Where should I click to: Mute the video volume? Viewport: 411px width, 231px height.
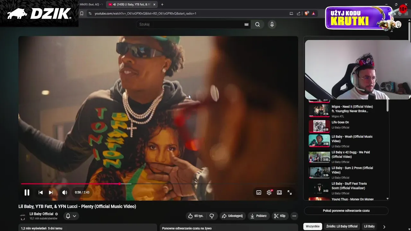[x=65, y=193]
